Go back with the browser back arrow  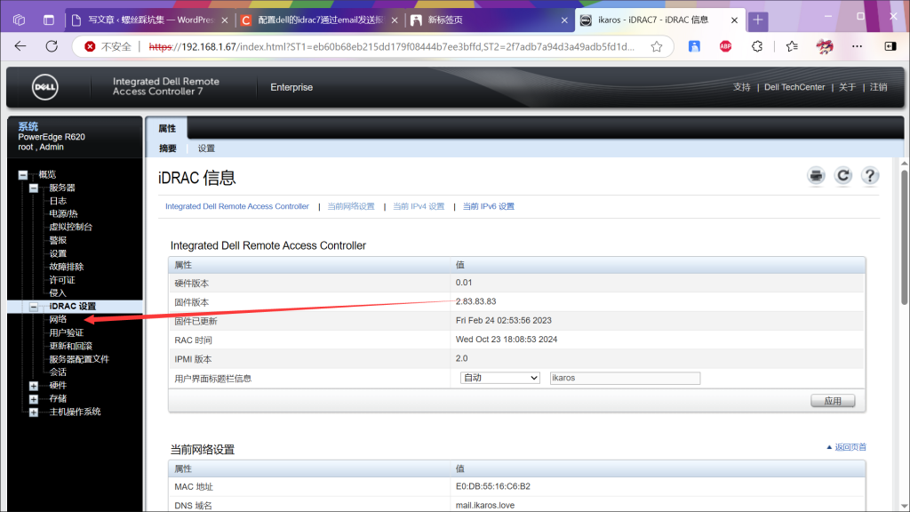pyautogui.click(x=20, y=46)
